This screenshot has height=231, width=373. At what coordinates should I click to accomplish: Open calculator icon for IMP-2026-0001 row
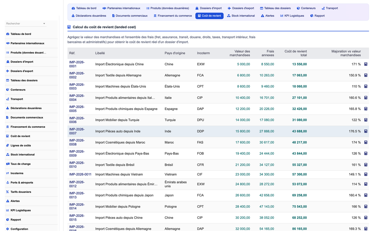(x=366, y=64)
